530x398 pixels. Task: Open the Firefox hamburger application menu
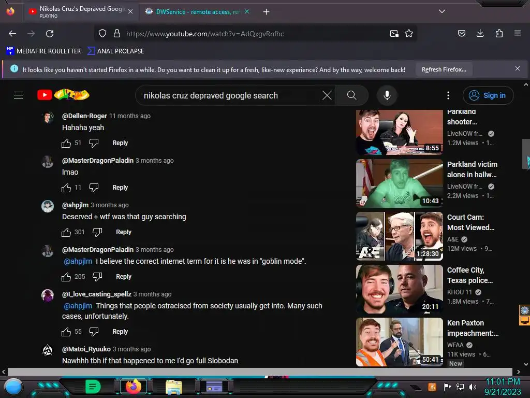coord(518,33)
